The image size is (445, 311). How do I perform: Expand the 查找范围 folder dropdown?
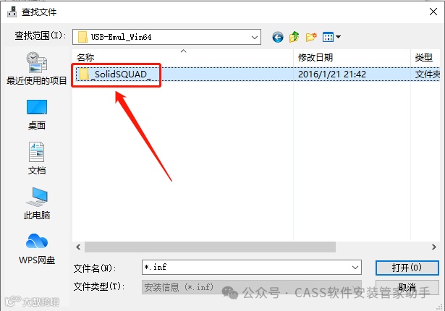coord(255,37)
